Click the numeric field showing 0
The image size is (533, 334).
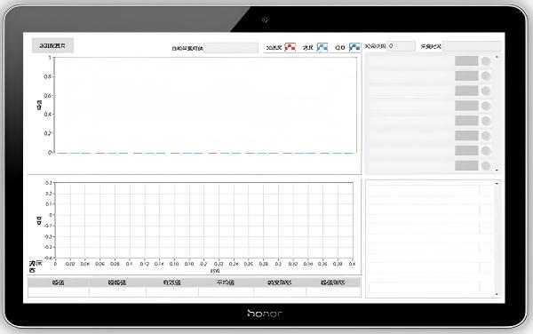tap(402, 46)
